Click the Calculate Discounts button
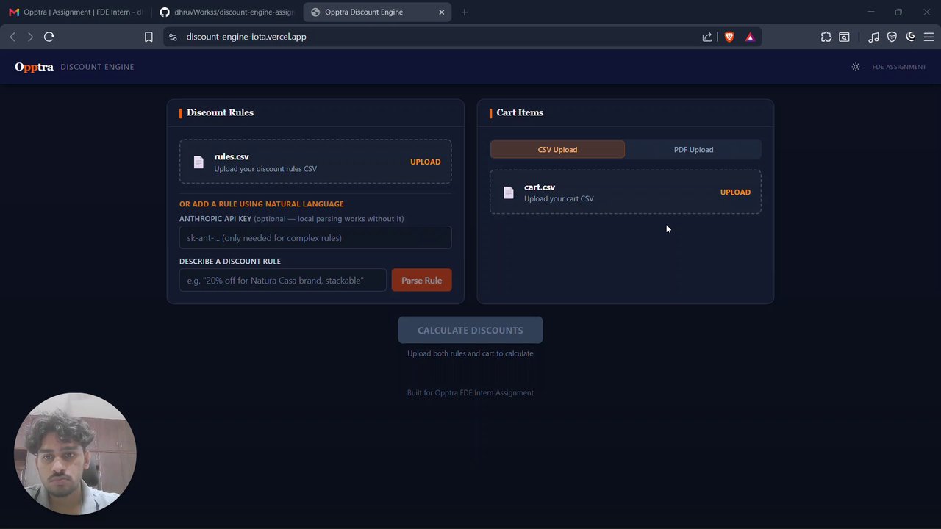941x529 pixels. point(470,331)
